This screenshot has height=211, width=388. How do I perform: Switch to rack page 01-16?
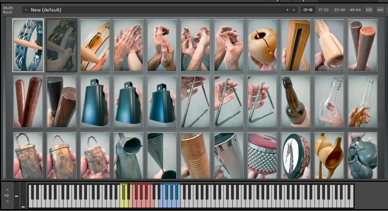click(308, 10)
